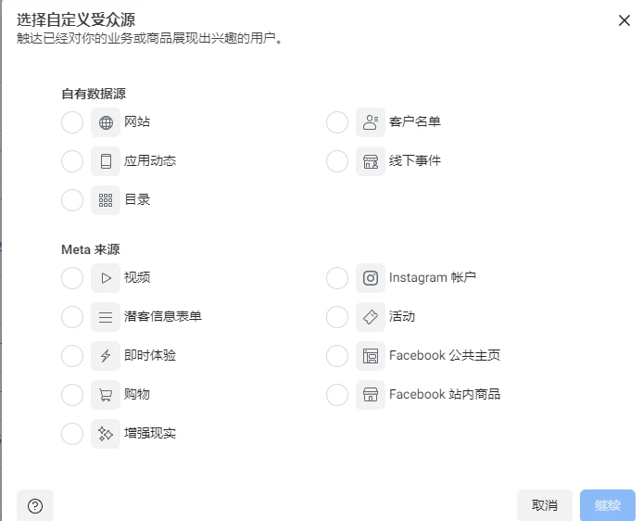This screenshot has height=521, width=643.
Task: Click the grid icon for 目录
Action: pos(106,200)
